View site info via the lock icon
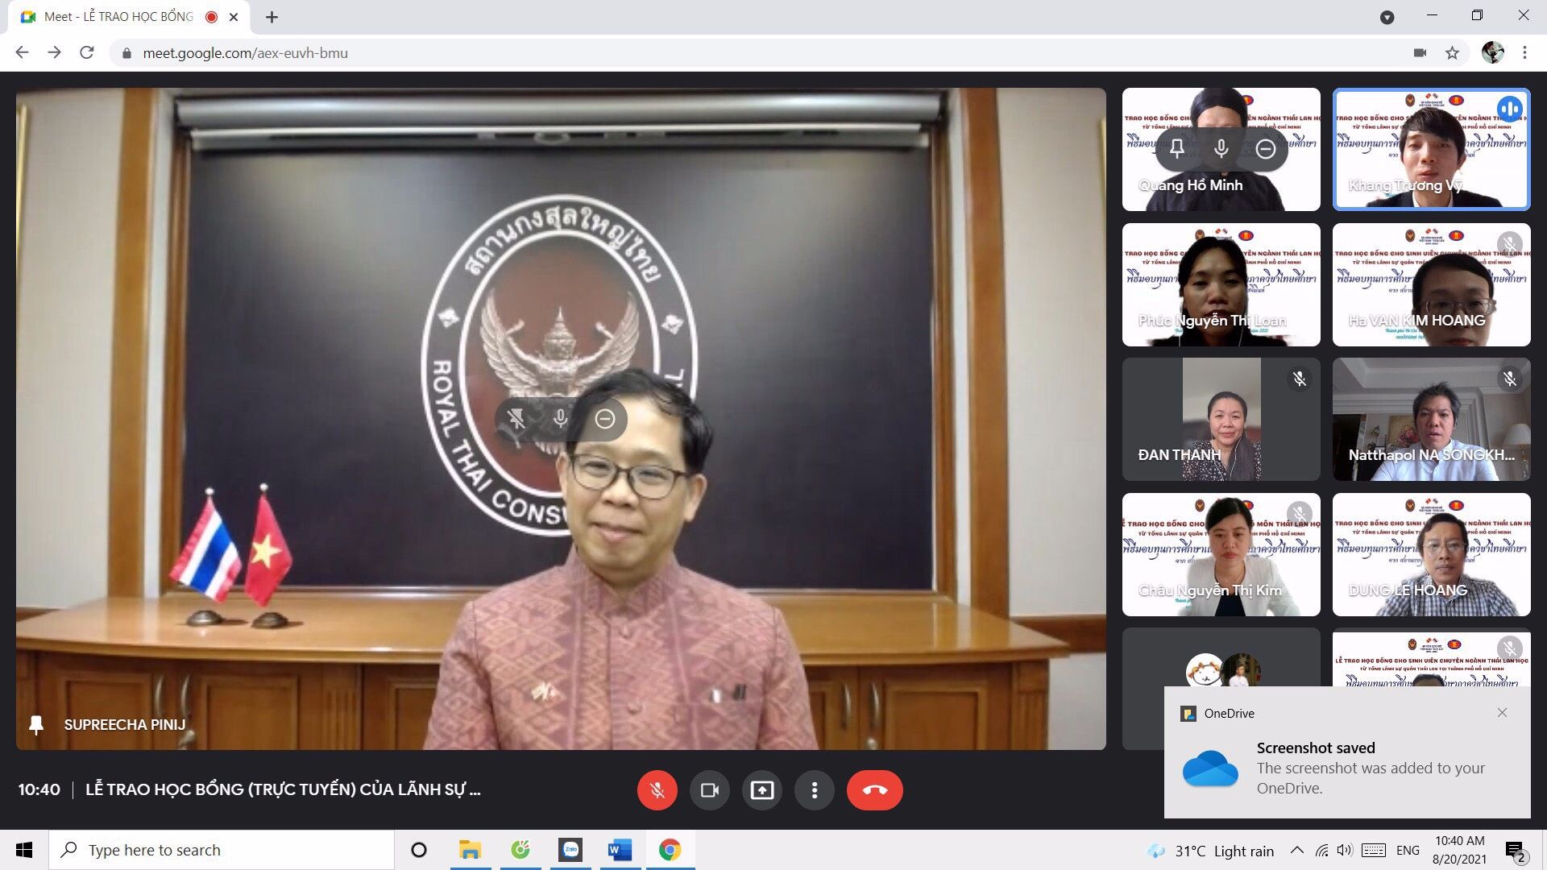The height and width of the screenshot is (870, 1547). [126, 53]
